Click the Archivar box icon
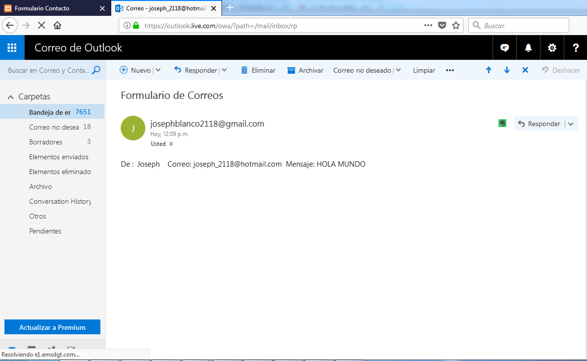 click(x=291, y=70)
